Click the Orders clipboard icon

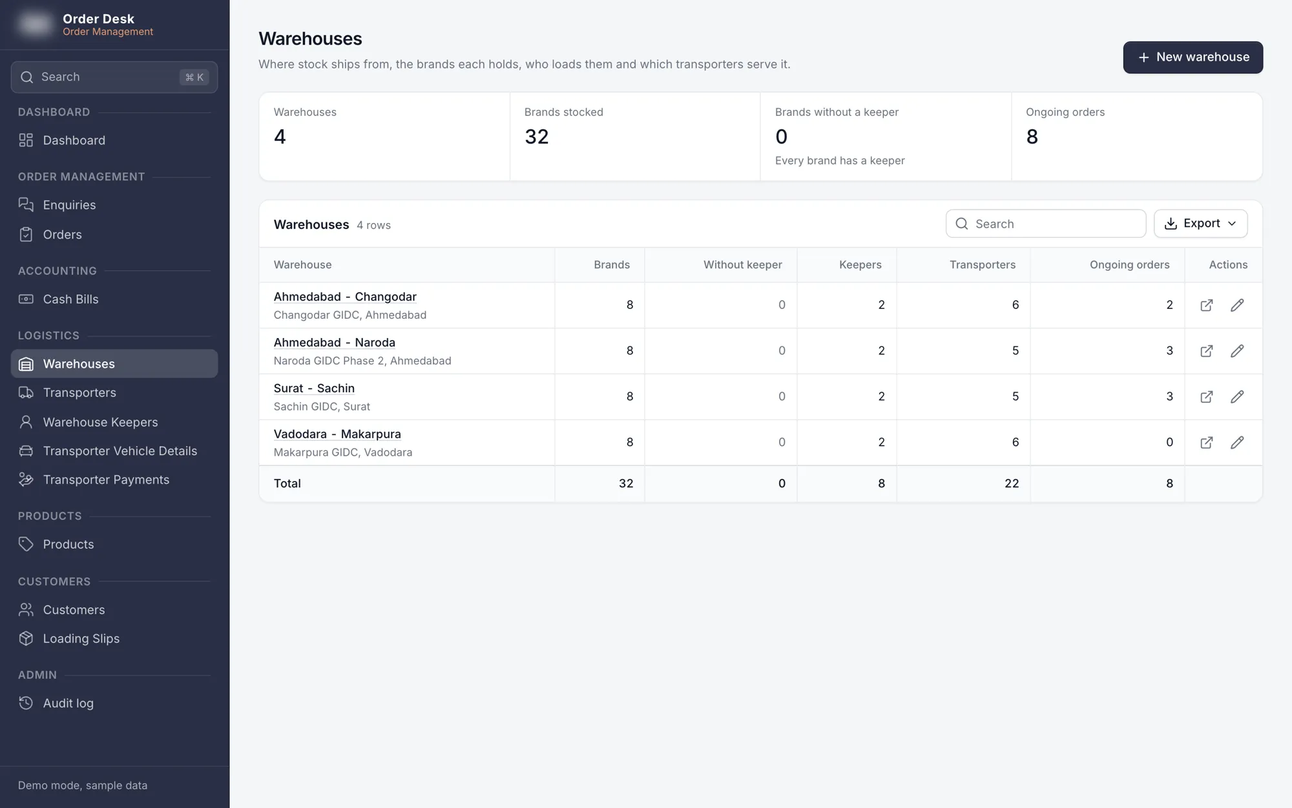(x=26, y=235)
